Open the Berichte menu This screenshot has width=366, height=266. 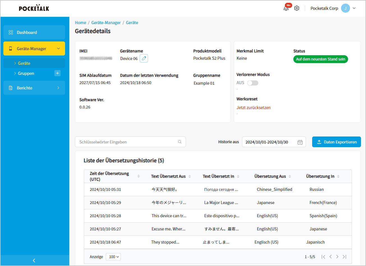(x=34, y=88)
